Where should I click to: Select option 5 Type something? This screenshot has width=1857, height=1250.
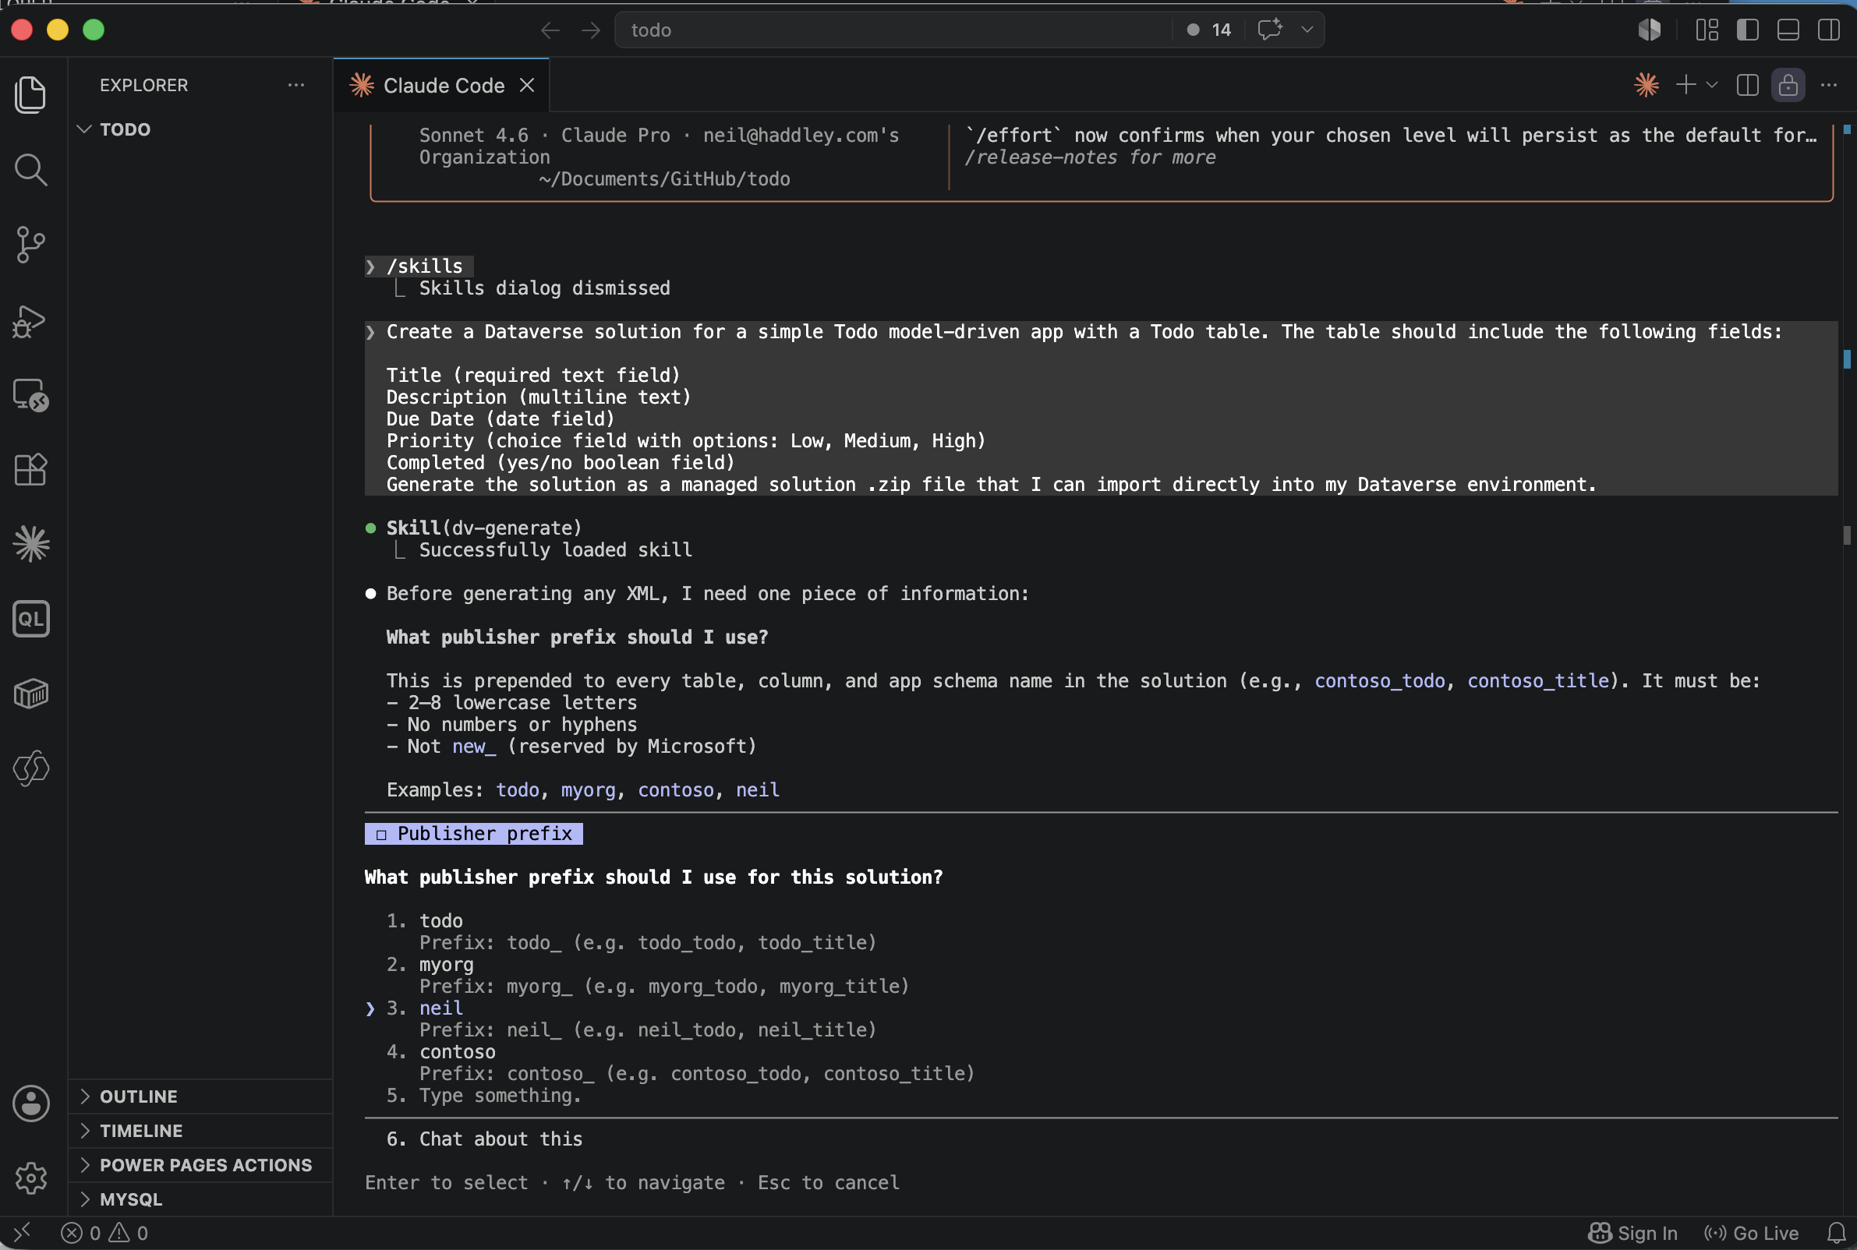[x=500, y=1096]
